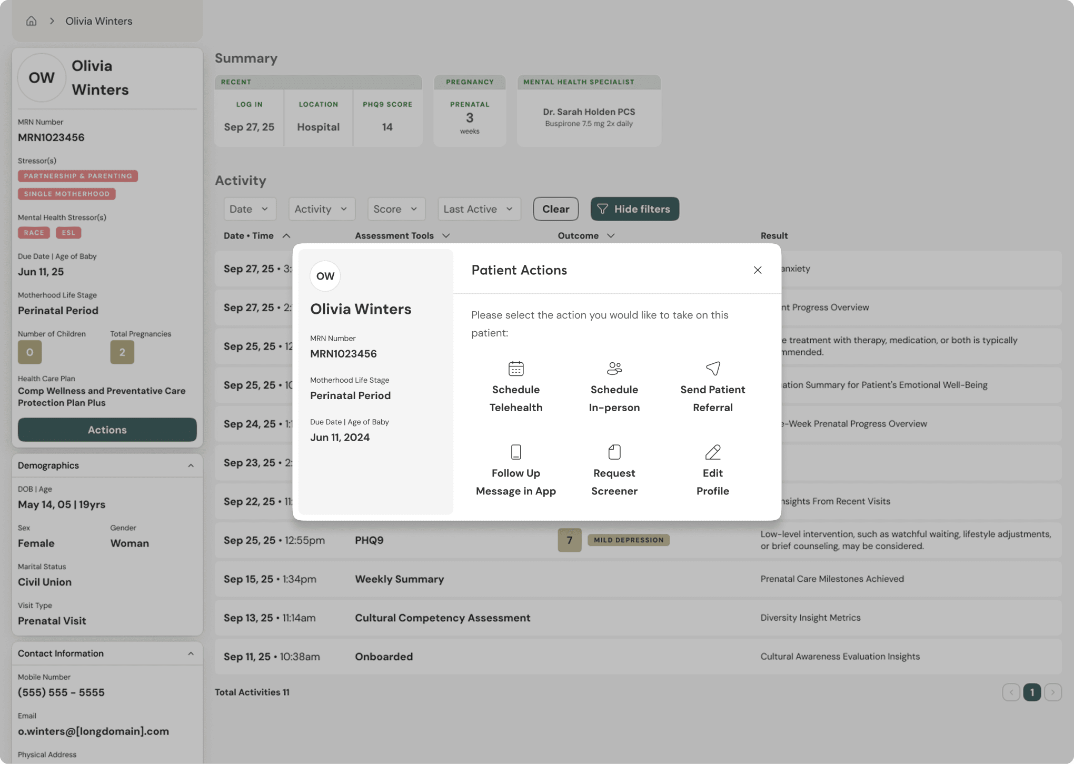The width and height of the screenshot is (1074, 764).
Task: Expand the Score filter dropdown
Action: point(395,209)
